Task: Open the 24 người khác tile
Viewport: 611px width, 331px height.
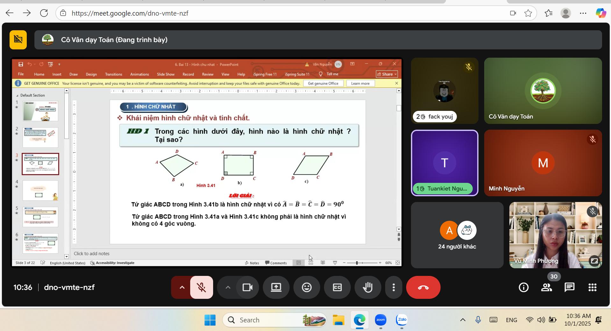Action: click(x=457, y=235)
